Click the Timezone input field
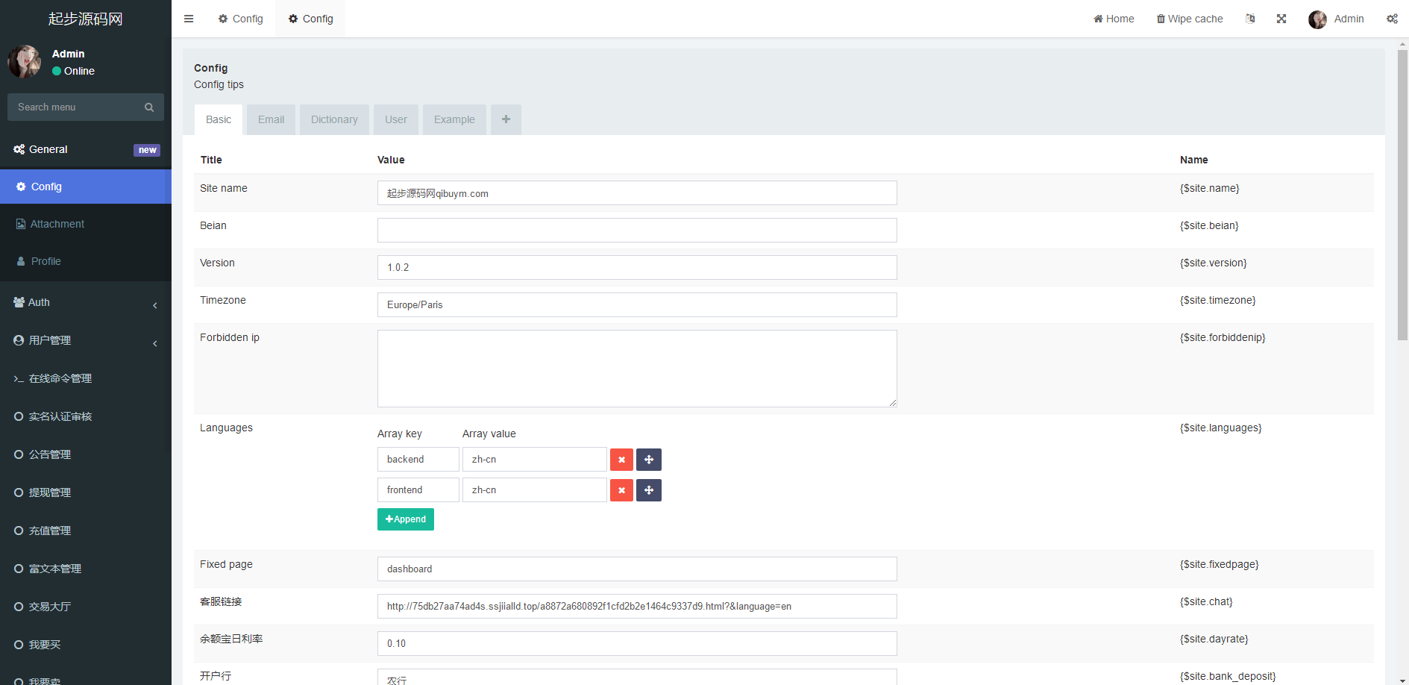 (x=637, y=305)
